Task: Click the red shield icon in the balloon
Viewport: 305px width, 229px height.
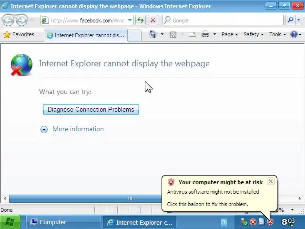Action: tap(171, 182)
